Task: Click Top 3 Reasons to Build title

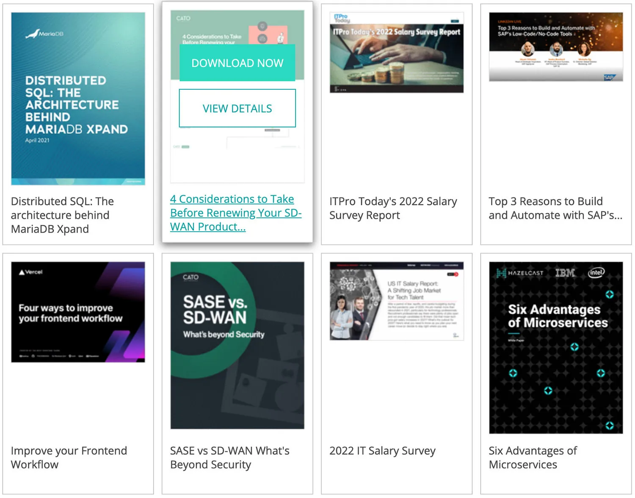Action: 555,208
